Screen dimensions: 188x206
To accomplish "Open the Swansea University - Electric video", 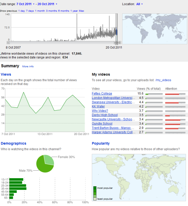I will [113, 102].
